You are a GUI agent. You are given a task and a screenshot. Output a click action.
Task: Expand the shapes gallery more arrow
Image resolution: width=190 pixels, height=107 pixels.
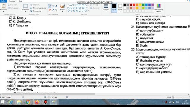88,11
